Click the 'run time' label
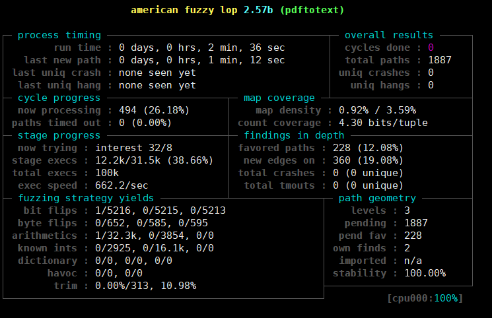492x318 pixels. (77, 48)
